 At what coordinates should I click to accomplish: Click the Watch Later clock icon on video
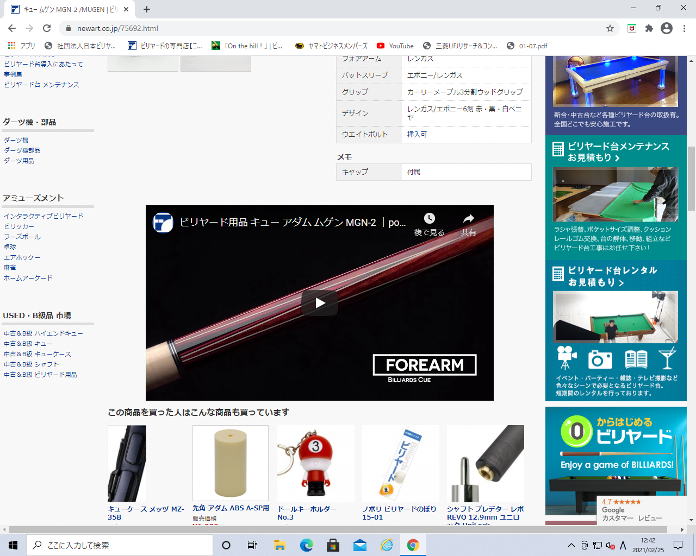pyautogui.click(x=430, y=218)
